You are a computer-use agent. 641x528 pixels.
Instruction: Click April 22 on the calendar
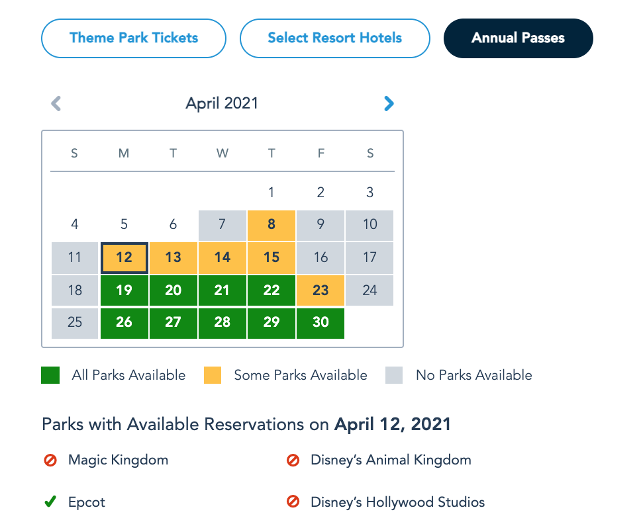coord(271,290)
